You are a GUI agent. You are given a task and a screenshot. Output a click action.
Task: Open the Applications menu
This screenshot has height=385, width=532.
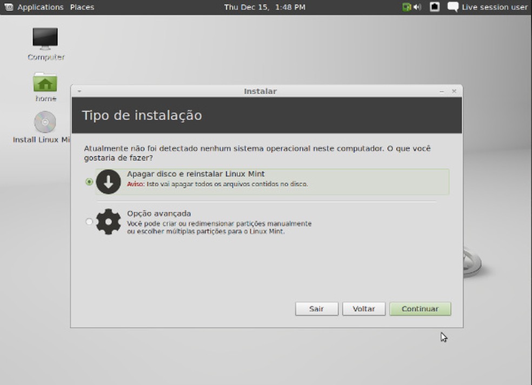point(41,7)
